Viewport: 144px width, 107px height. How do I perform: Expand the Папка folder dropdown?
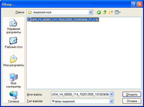tap(91, 12)
